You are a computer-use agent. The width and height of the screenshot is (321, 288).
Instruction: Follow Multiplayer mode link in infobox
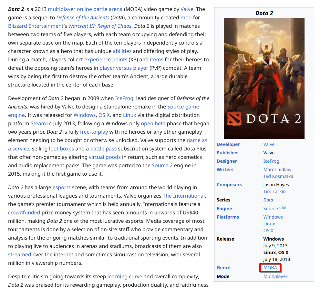[x=275, y=276]
